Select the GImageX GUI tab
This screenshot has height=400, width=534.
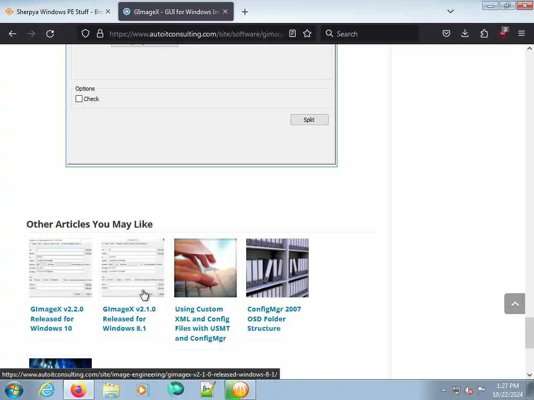tap(176, 11)
